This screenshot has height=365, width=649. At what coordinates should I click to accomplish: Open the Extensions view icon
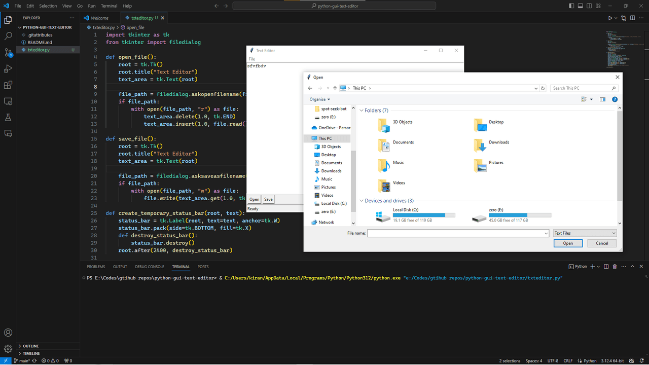8,85
